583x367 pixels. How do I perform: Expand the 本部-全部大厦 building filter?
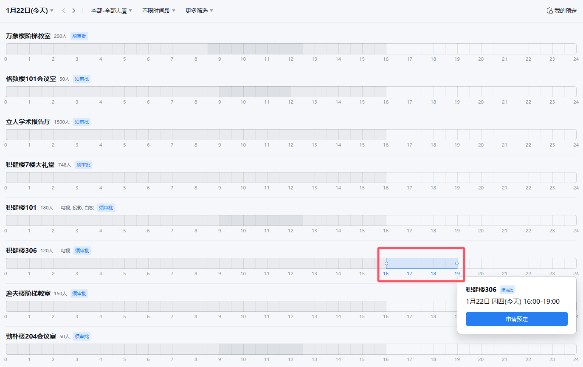click(x=112, y=11)
